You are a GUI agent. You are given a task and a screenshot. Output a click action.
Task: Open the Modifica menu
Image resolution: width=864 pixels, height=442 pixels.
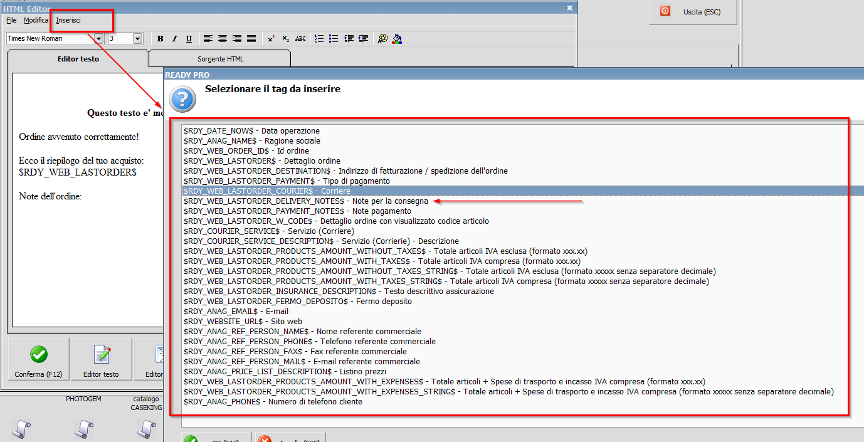(36, 20)
